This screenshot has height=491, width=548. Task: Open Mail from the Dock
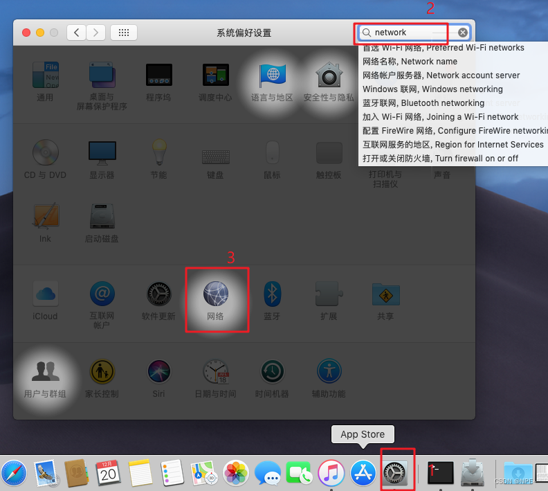click(46, 473)
